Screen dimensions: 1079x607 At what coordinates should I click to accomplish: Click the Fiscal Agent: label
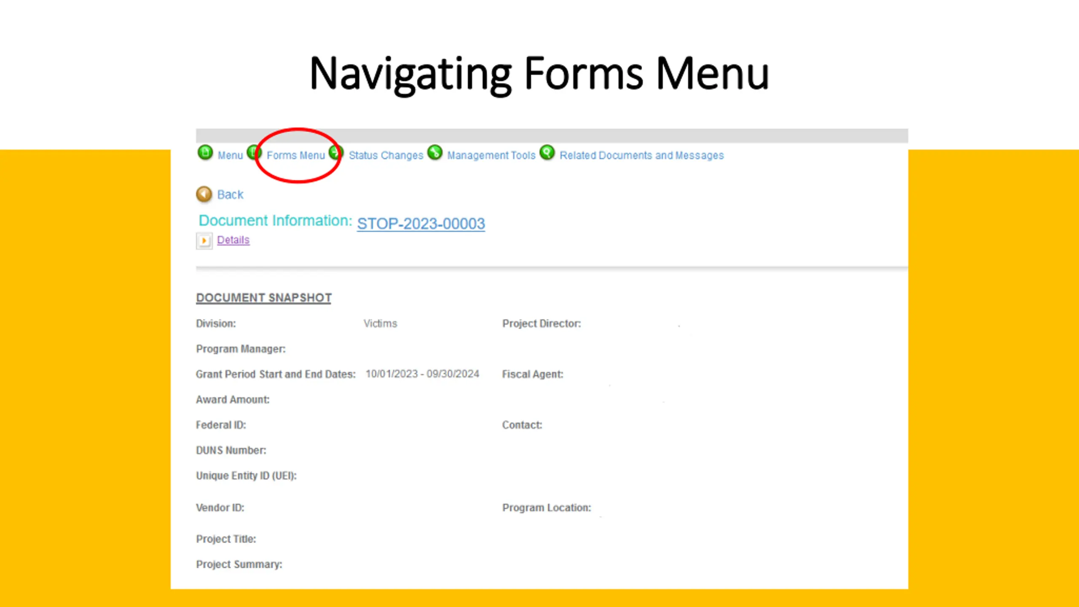pos(533,374)
